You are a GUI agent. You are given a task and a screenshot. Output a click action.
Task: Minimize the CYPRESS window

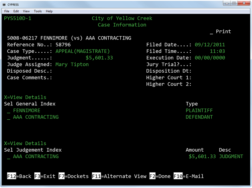(227, 3)
